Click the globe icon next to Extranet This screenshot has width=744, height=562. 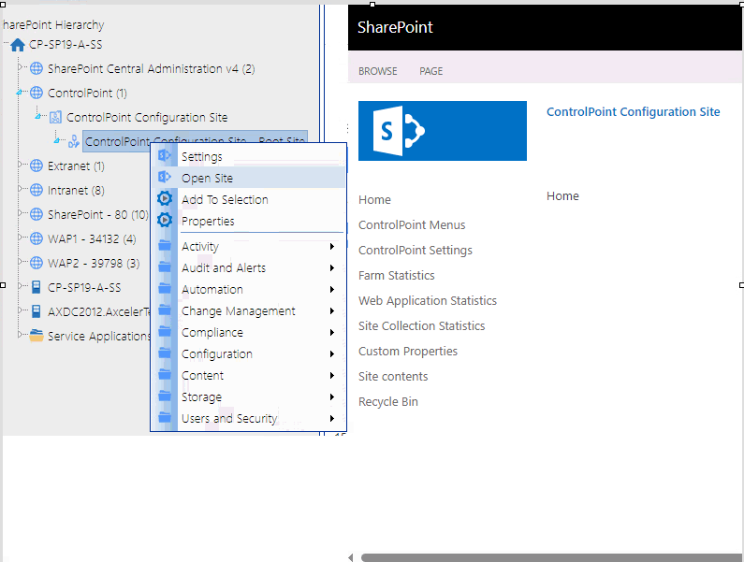pyautogui.click(x=36, y=166)
